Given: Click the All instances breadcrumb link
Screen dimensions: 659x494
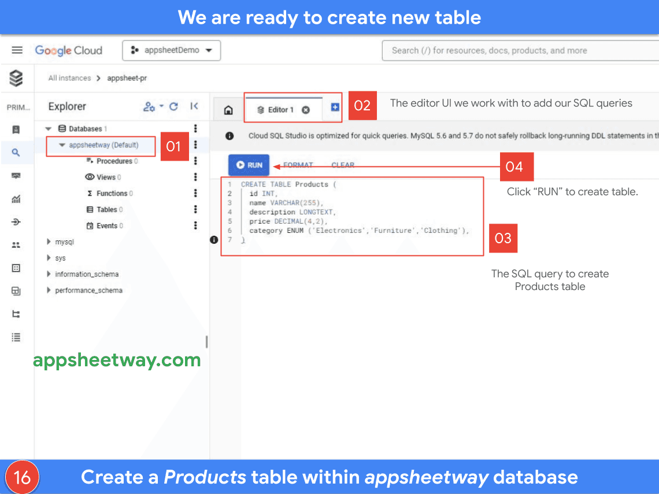Looking at the screenshot, I should pyautogui.click(x=69, y=78).
